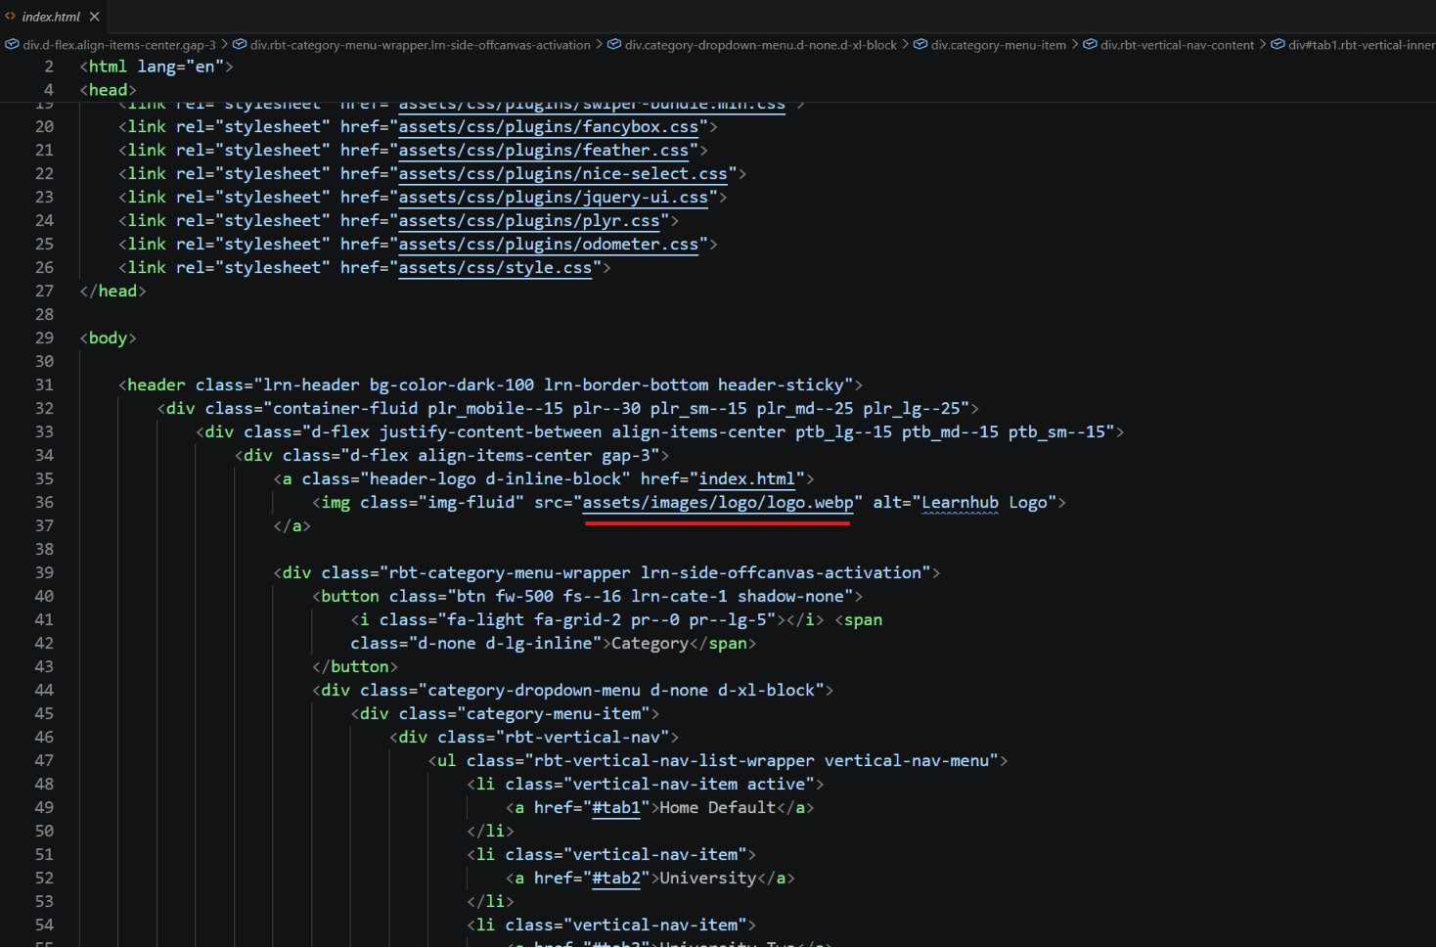Select line number 29 in gutter
Screen dimensions: 1436x948
pyautogui.click(x=44, y=339)
